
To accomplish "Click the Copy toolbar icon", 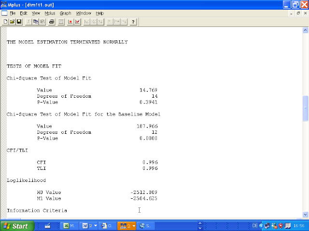I will [36, 22].
